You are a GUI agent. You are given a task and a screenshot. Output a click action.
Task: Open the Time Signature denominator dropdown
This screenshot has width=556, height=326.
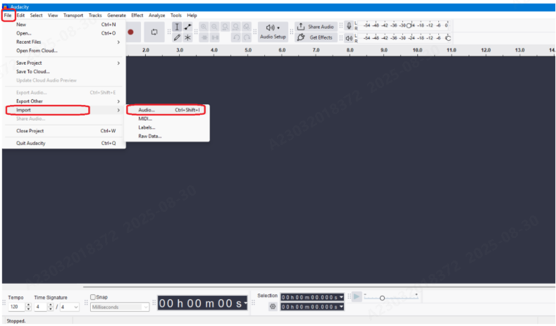click(x=70, y=307)
